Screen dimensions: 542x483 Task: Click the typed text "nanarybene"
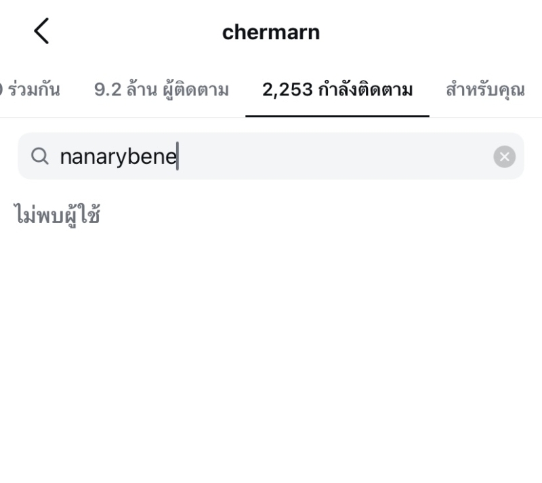[118, 157]
